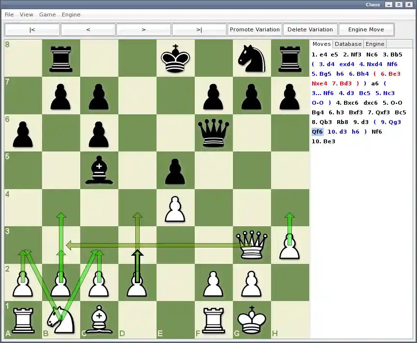417x343 pixels.
Task: Click the Promote Variation button
Action: 255,29
